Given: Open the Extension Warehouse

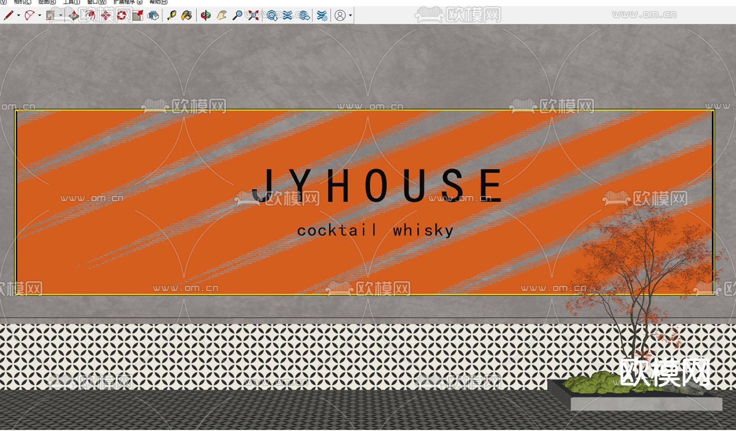Looking at the screenshot, I should click(288, 16).
